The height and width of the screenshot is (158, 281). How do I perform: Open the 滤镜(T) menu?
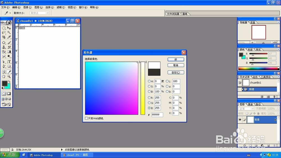click(x=61, y=7)
